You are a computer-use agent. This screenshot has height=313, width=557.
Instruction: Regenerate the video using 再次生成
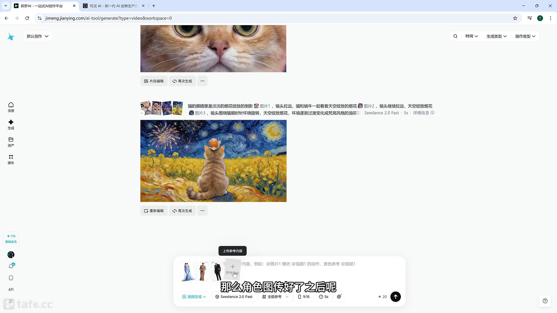(182, 211)
